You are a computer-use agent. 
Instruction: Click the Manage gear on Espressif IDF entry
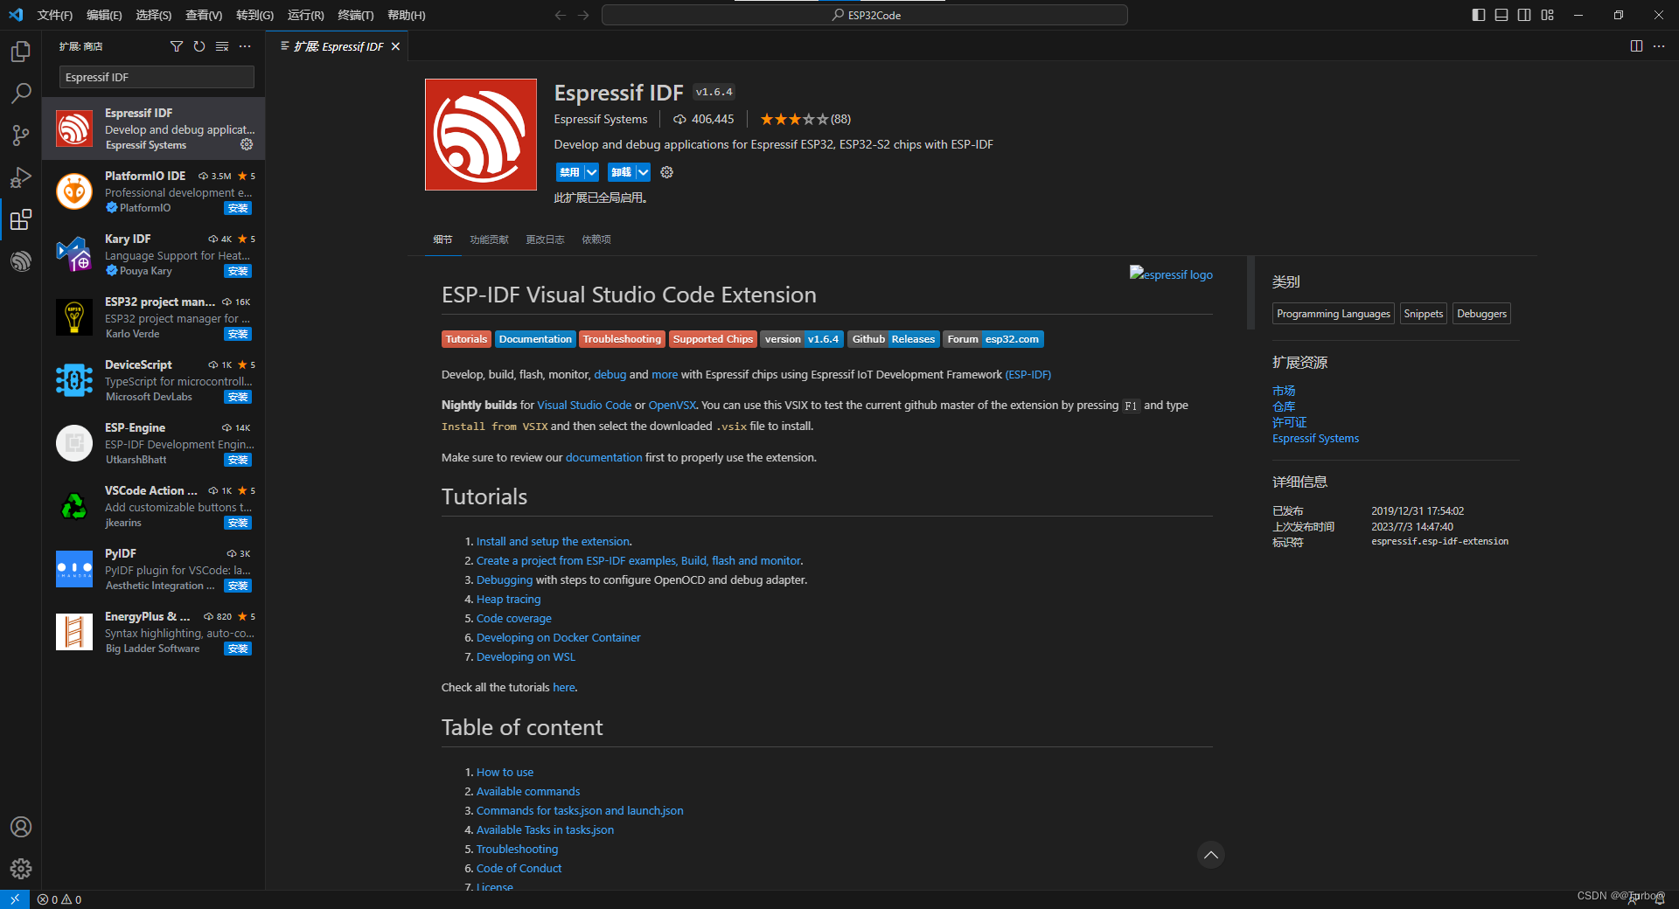coord(247,145)
